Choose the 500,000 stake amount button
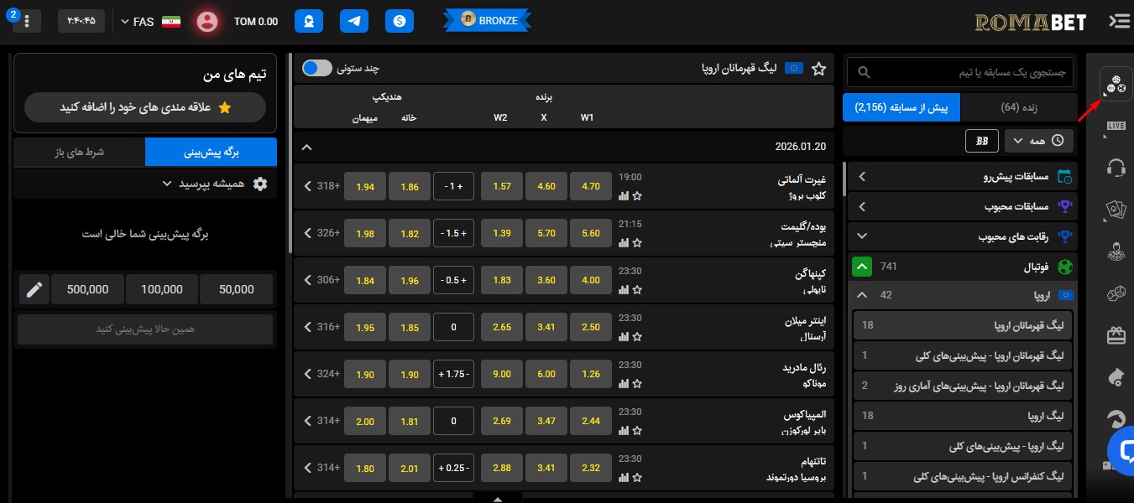The width and height of the screenshot is (1134, 503). (x=87, y=289)
